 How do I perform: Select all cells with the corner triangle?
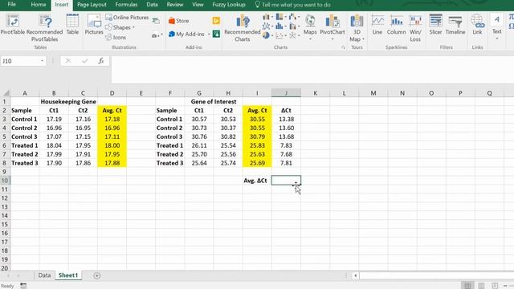6,93
